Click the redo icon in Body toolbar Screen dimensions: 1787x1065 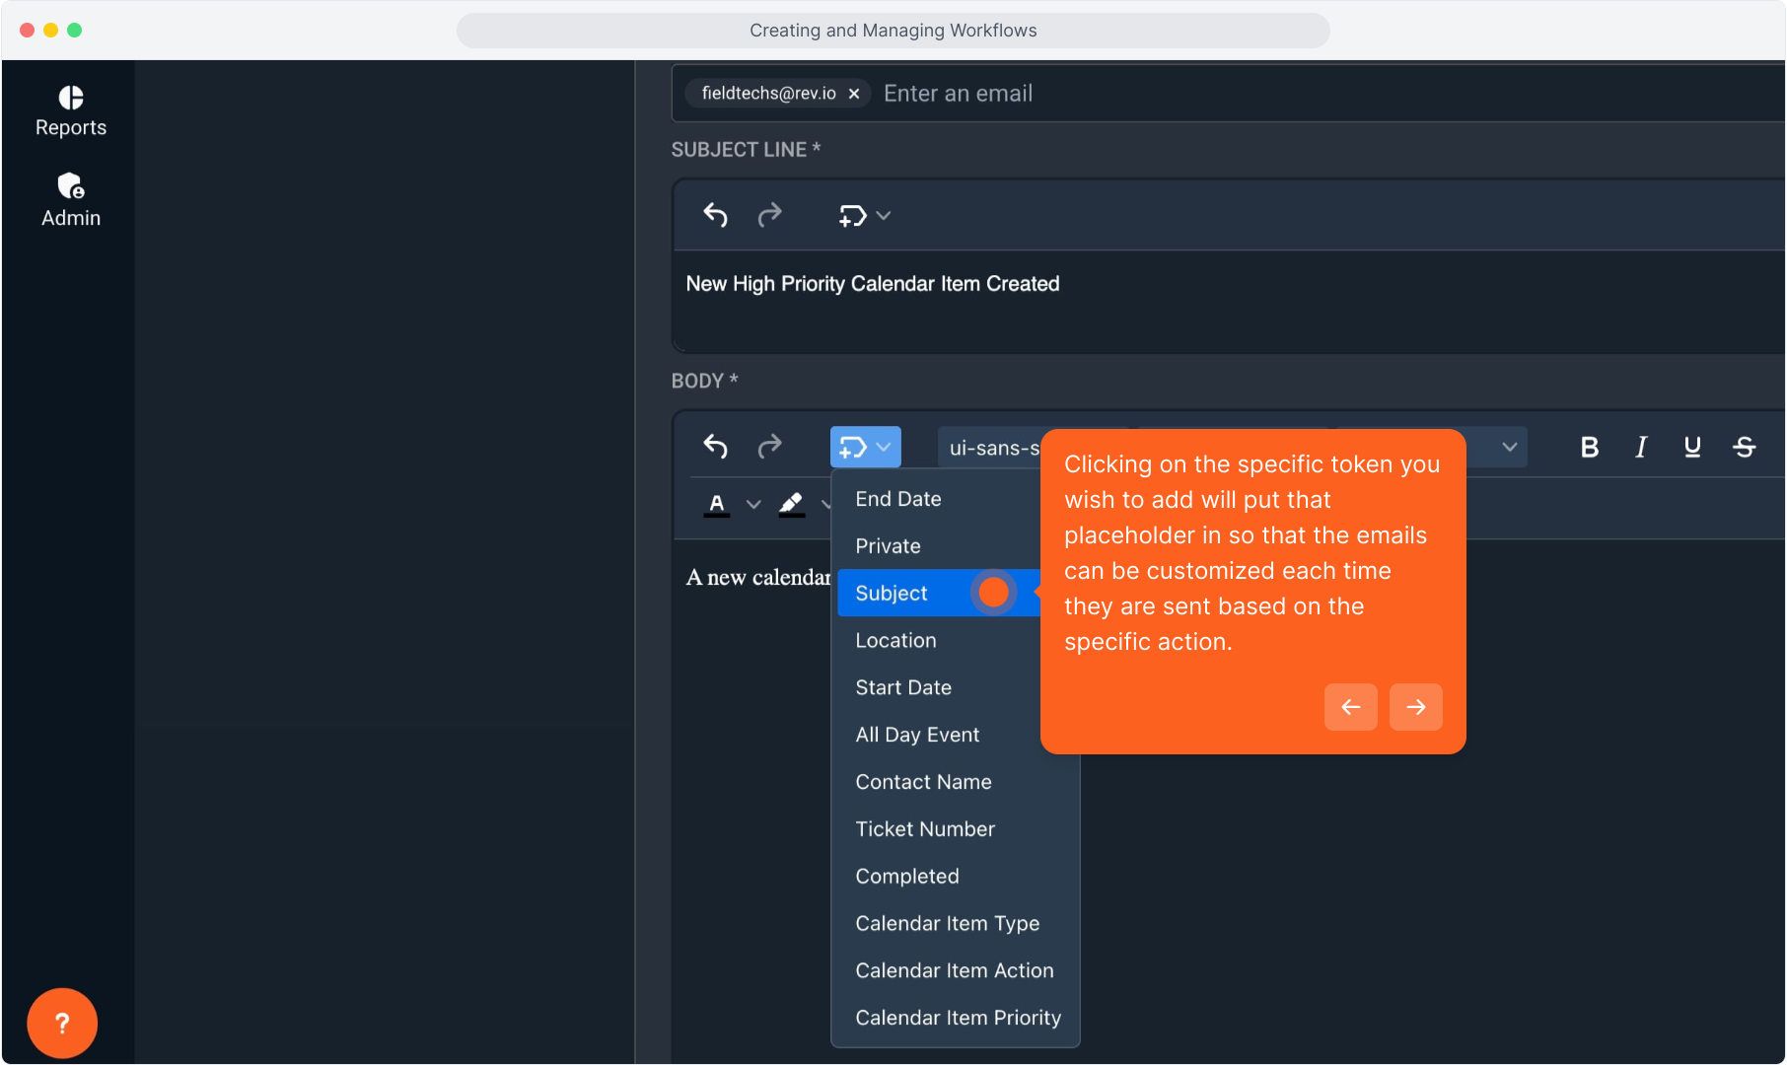click(x=769, y=447)
